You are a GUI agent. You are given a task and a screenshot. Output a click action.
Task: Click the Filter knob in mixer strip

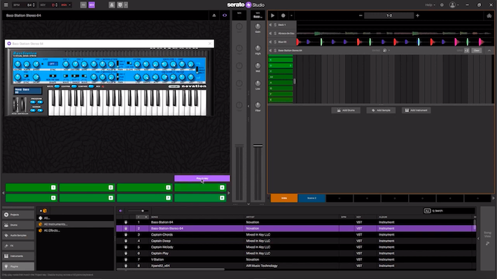point(258,104)
